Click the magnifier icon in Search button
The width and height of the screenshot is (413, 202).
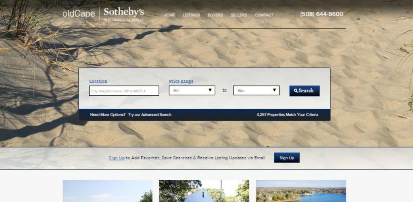[x=296, y=91]
